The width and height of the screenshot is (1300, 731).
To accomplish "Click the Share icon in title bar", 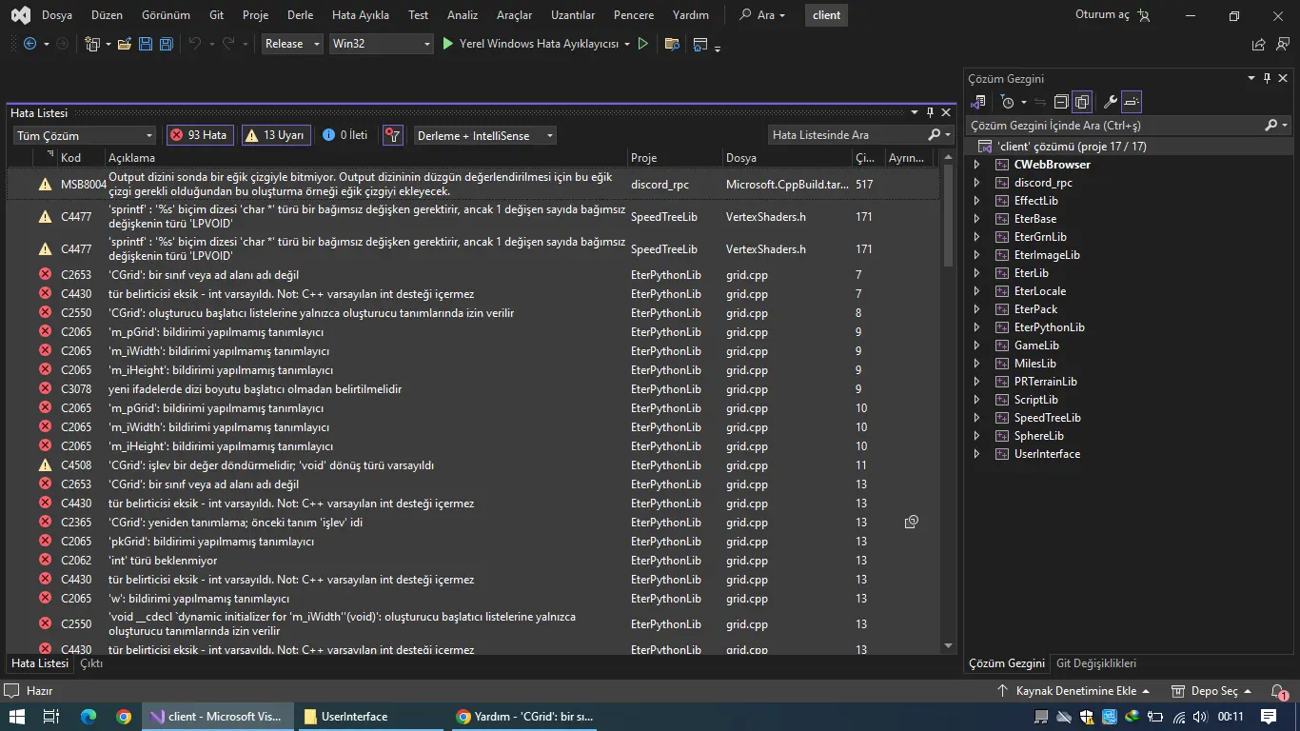I will [x=1259, y=44].
